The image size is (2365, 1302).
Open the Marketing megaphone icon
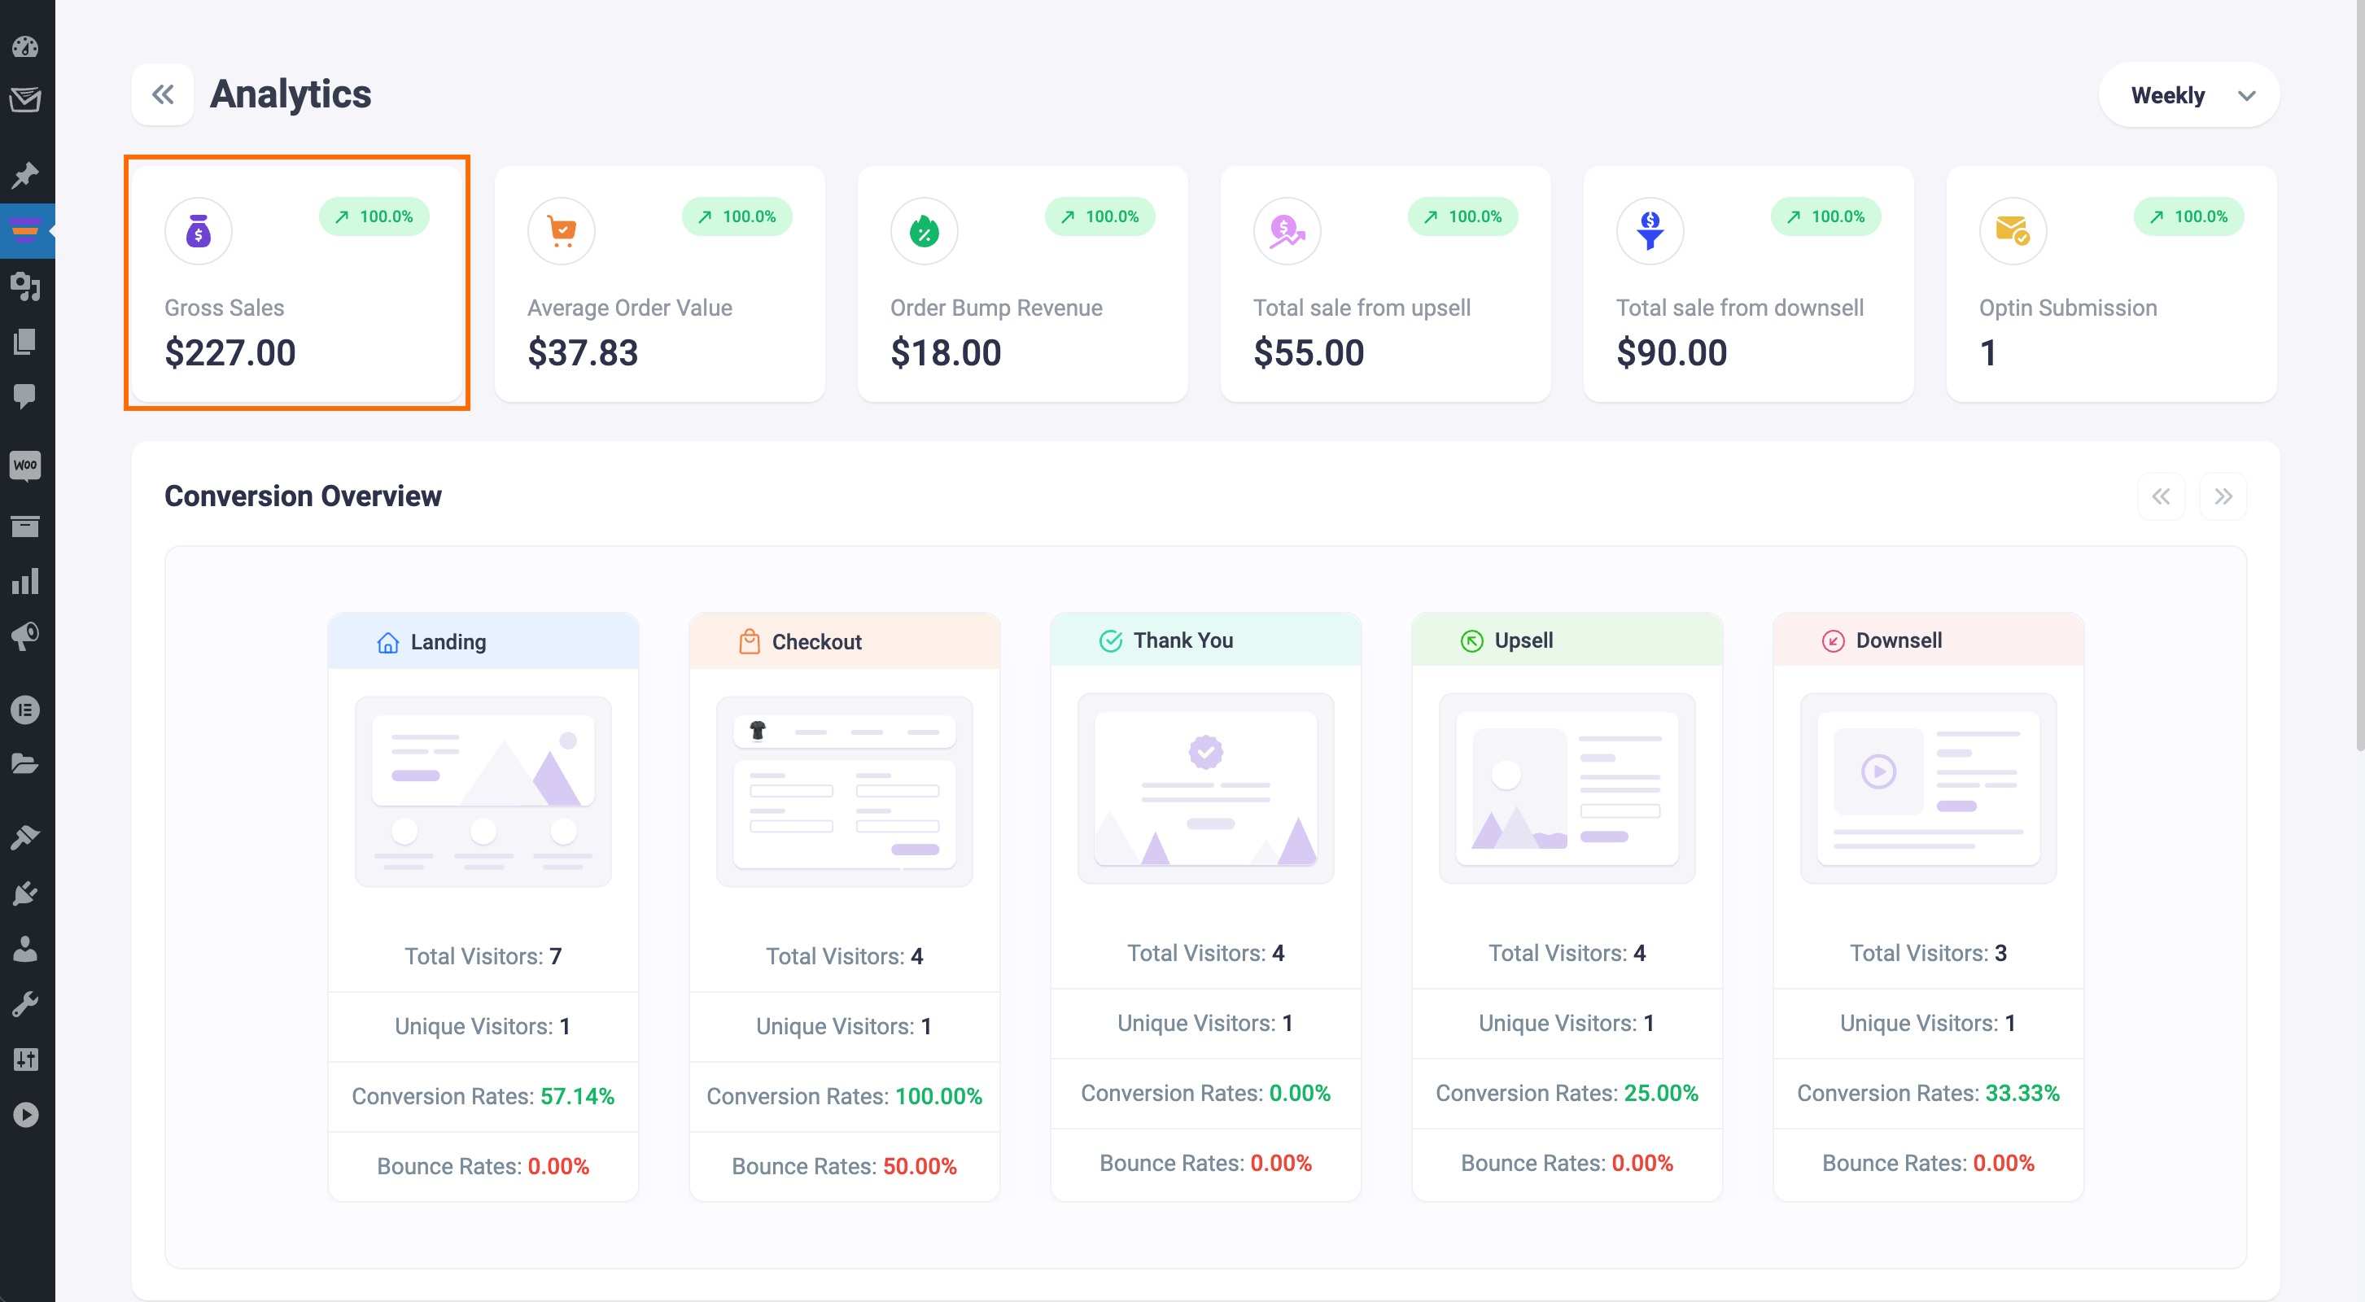(x=26, y=636)
